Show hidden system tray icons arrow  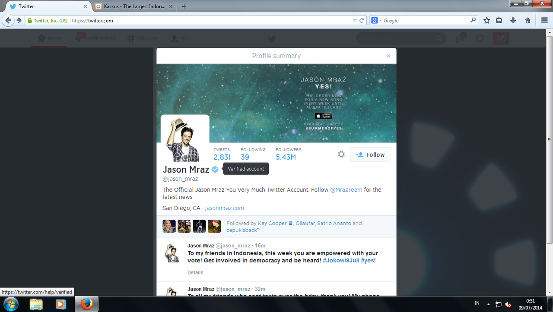click(489, 304)
